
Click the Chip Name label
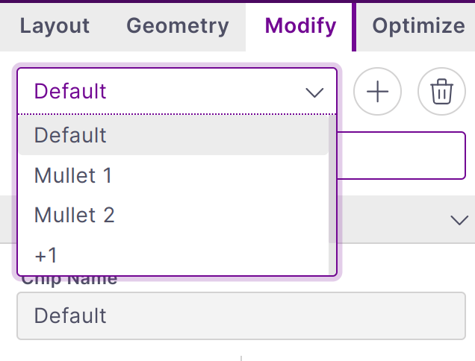pos(69,280)
